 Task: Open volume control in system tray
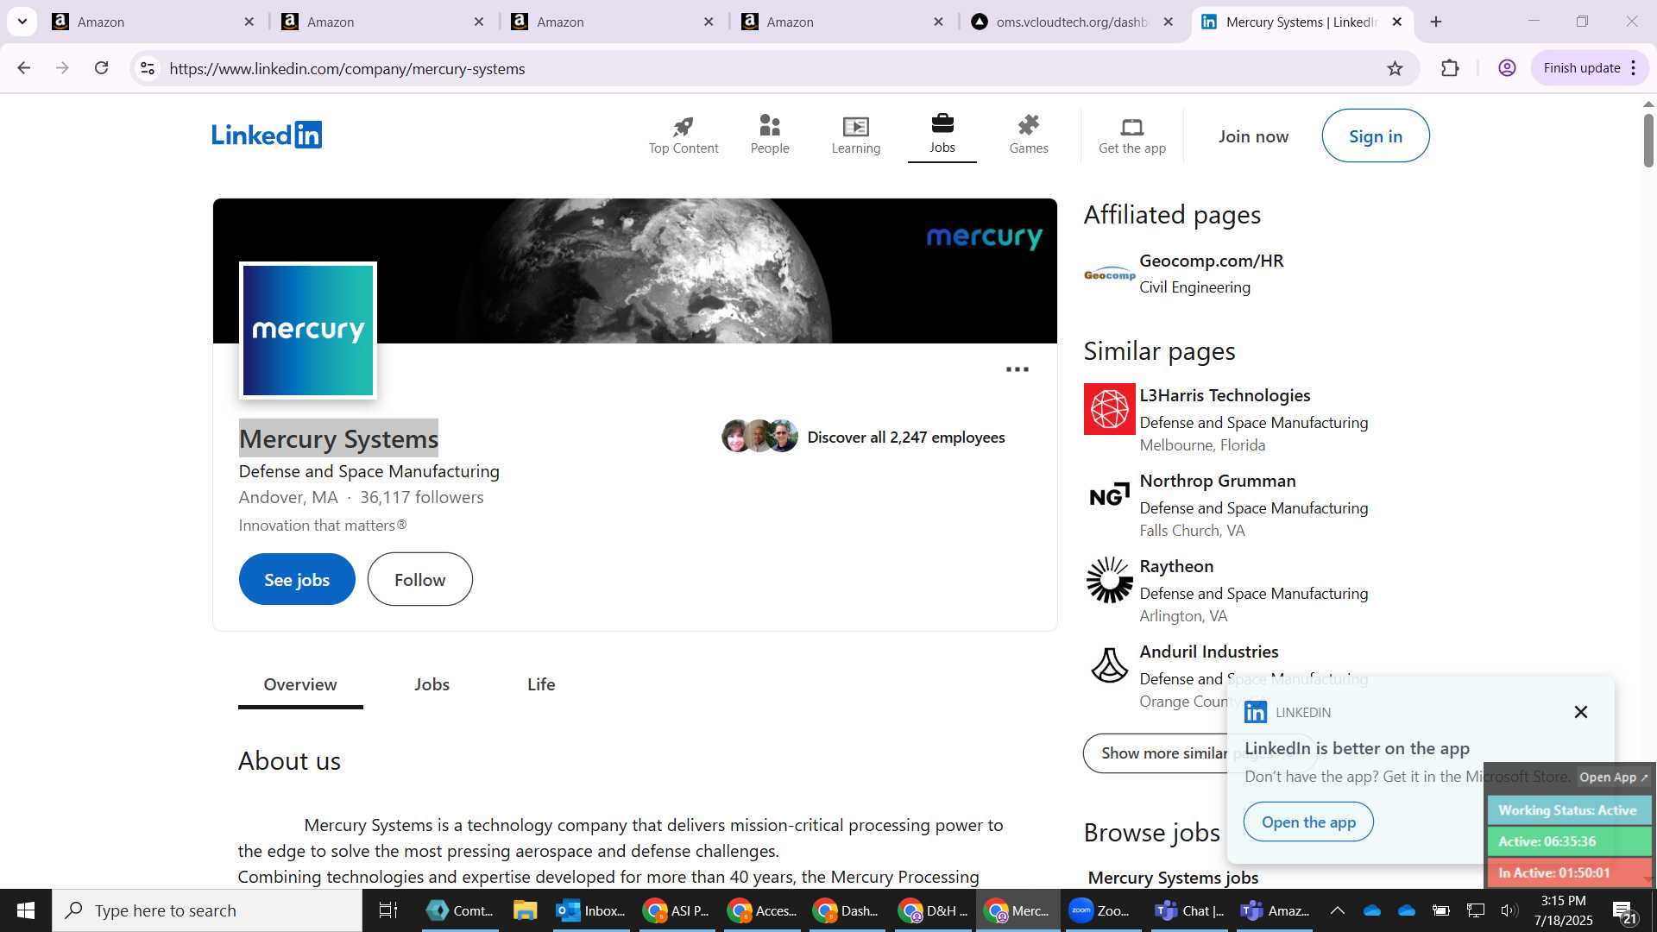click(x=1509, y=910)
